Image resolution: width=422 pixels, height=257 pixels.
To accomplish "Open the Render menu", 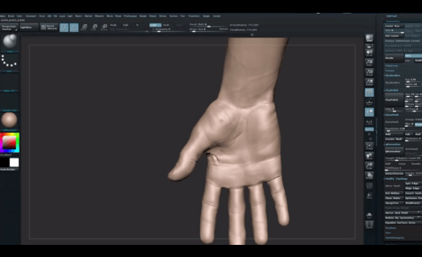I will point(144,16).
